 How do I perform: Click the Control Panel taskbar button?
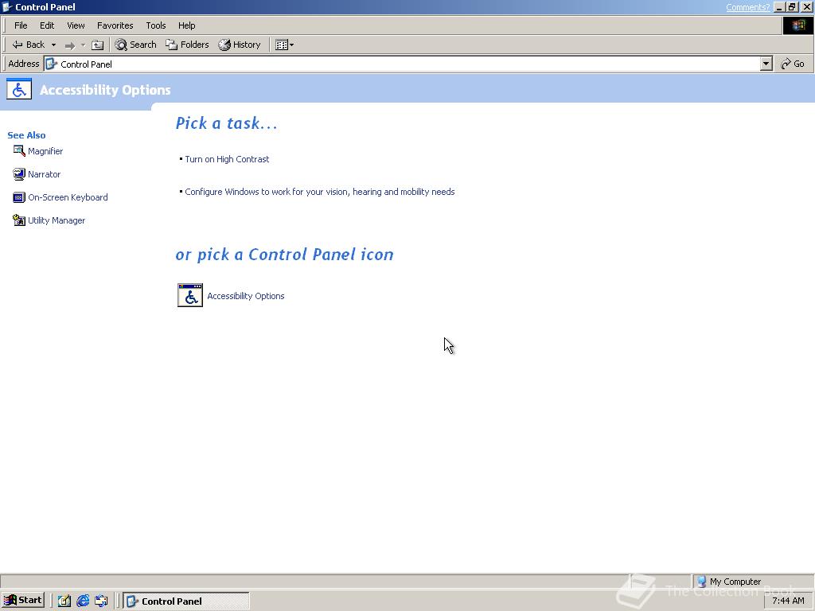coord(186,601)
